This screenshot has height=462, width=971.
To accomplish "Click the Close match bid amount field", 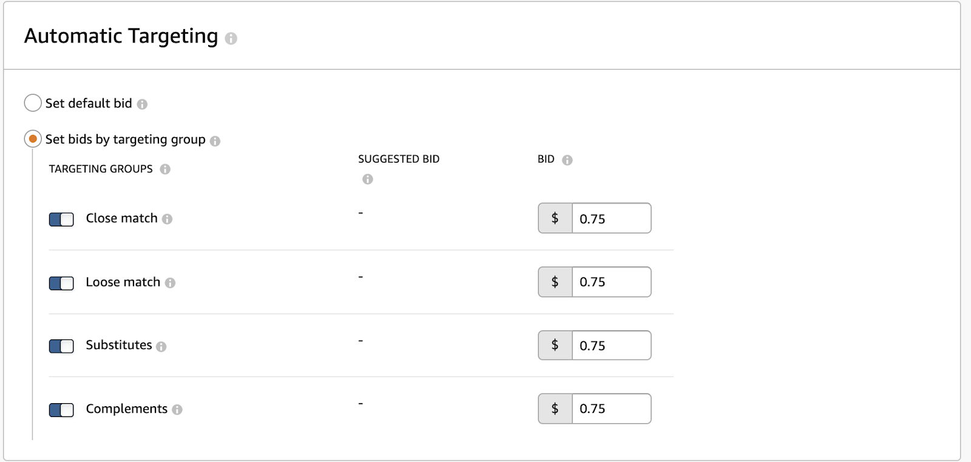I will (611, 219).
